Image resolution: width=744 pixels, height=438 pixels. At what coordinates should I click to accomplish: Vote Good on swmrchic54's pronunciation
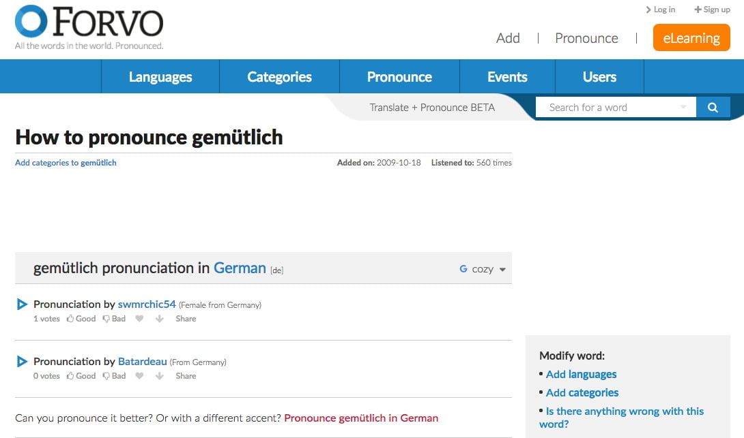tap(81, 319)
